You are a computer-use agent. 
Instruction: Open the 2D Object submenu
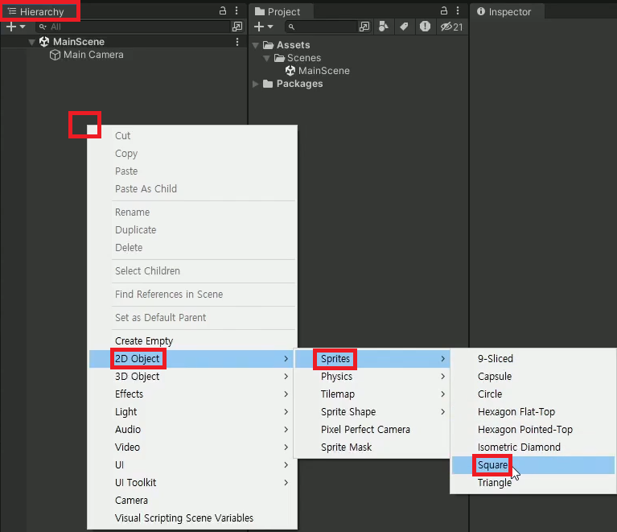(x=191, y=359)
